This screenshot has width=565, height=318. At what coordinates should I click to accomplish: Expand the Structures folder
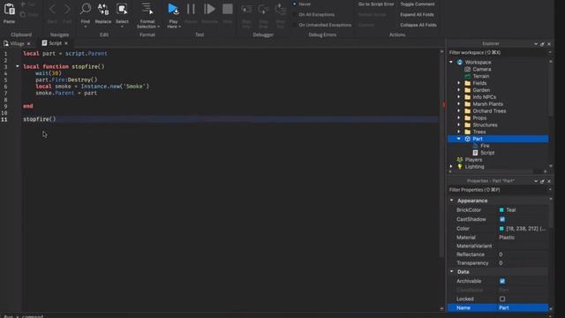459,125
